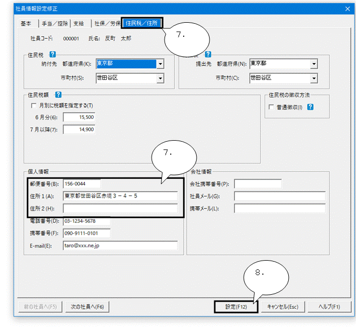Viewport: 356px width, 331px height.
Task: Switch to 支給 tab
Action: point(81,23)
